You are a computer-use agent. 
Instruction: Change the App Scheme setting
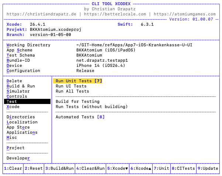pyautogui.click(x=20, y=50)
